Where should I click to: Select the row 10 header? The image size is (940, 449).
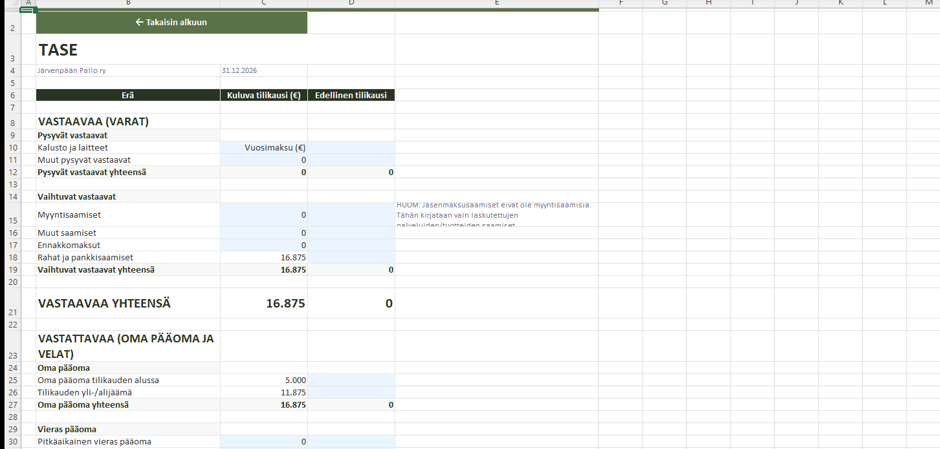(10, 148)
